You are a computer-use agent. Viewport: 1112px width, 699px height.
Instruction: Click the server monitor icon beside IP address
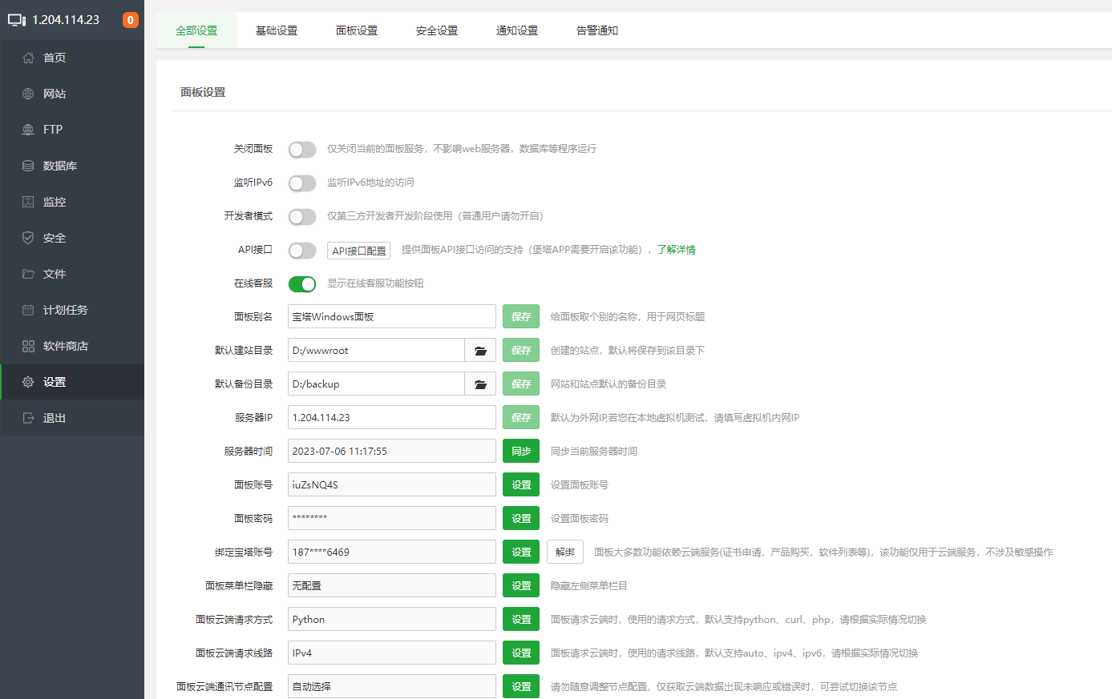click(x=17, y=20)
